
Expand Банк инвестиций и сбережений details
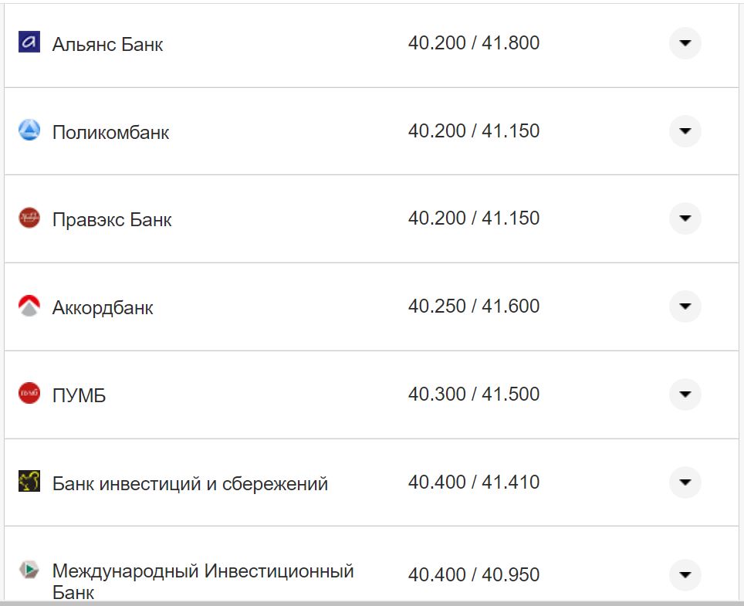684,482
